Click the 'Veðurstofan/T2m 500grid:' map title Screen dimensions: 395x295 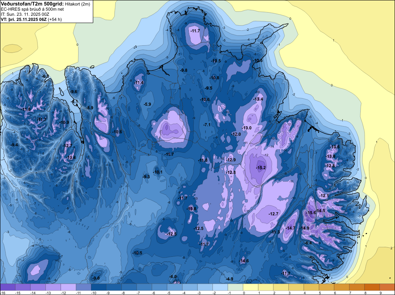(x=32, y=4)
